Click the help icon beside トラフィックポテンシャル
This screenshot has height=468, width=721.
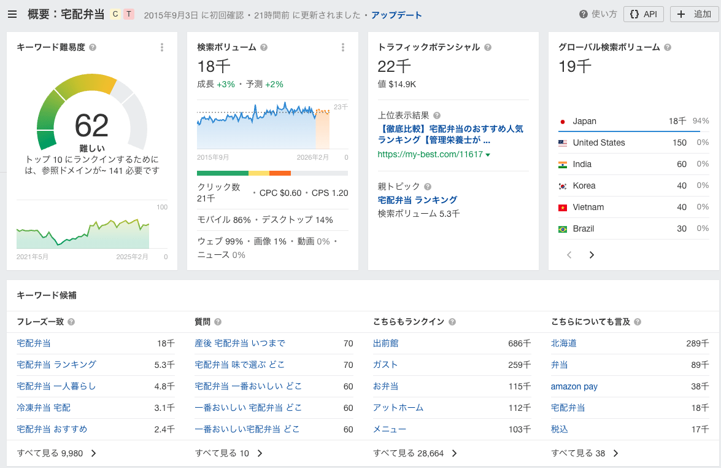(488, 47)
